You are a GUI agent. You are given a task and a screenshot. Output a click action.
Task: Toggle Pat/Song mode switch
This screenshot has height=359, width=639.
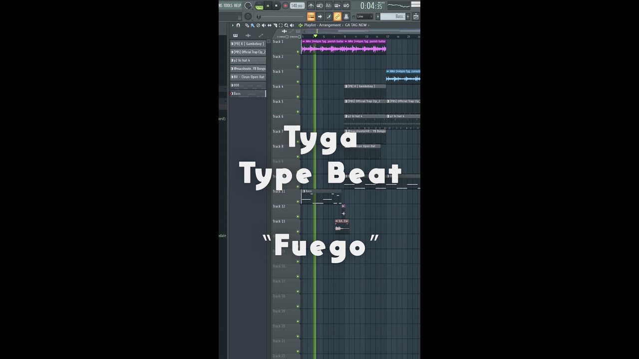coord(259,5)
